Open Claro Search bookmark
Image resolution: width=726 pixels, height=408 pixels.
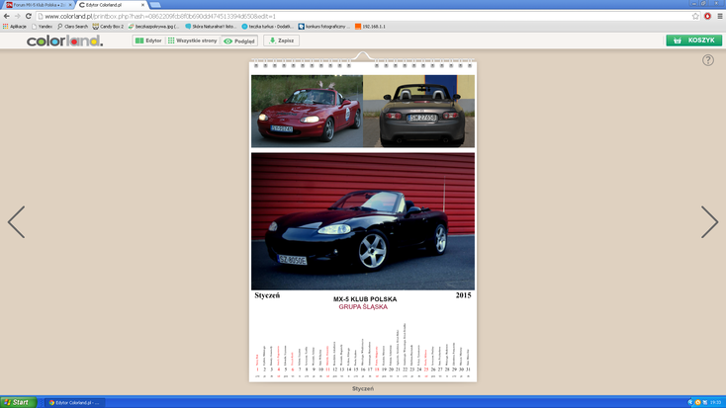click(72, 27)
